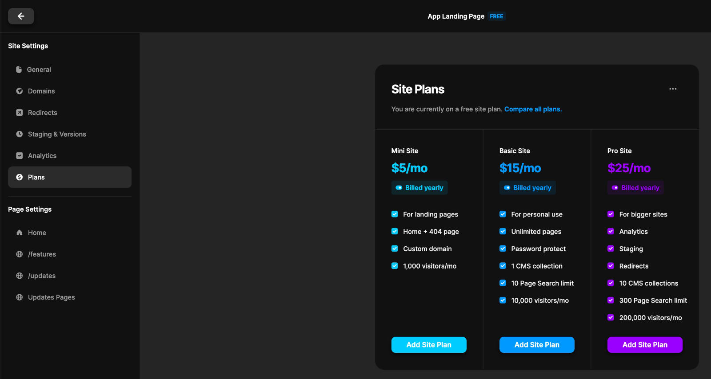The width and height of the screenshot is (711, 379).
Task: Click the Pro Site plan title
Action: [619, 151]
